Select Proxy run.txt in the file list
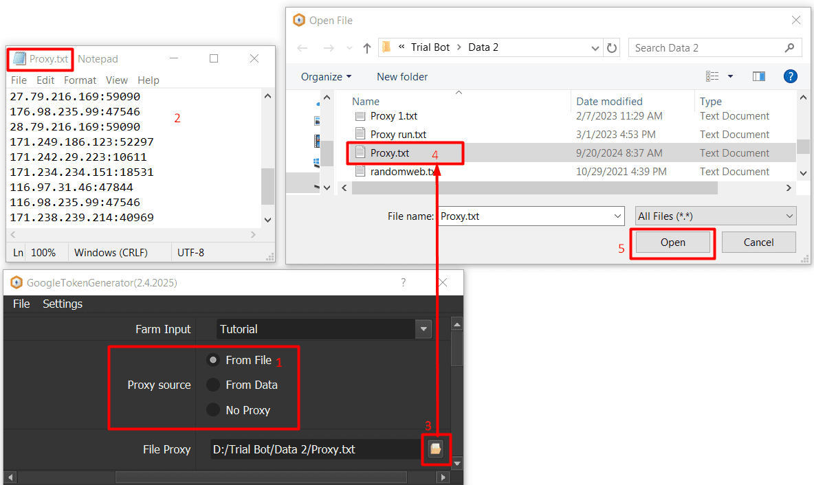Screen dimensions: 814x485 398,135
